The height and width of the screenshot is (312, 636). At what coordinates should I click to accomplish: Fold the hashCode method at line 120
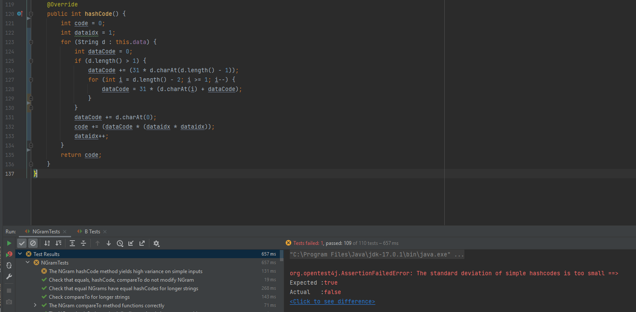[31, 14]
